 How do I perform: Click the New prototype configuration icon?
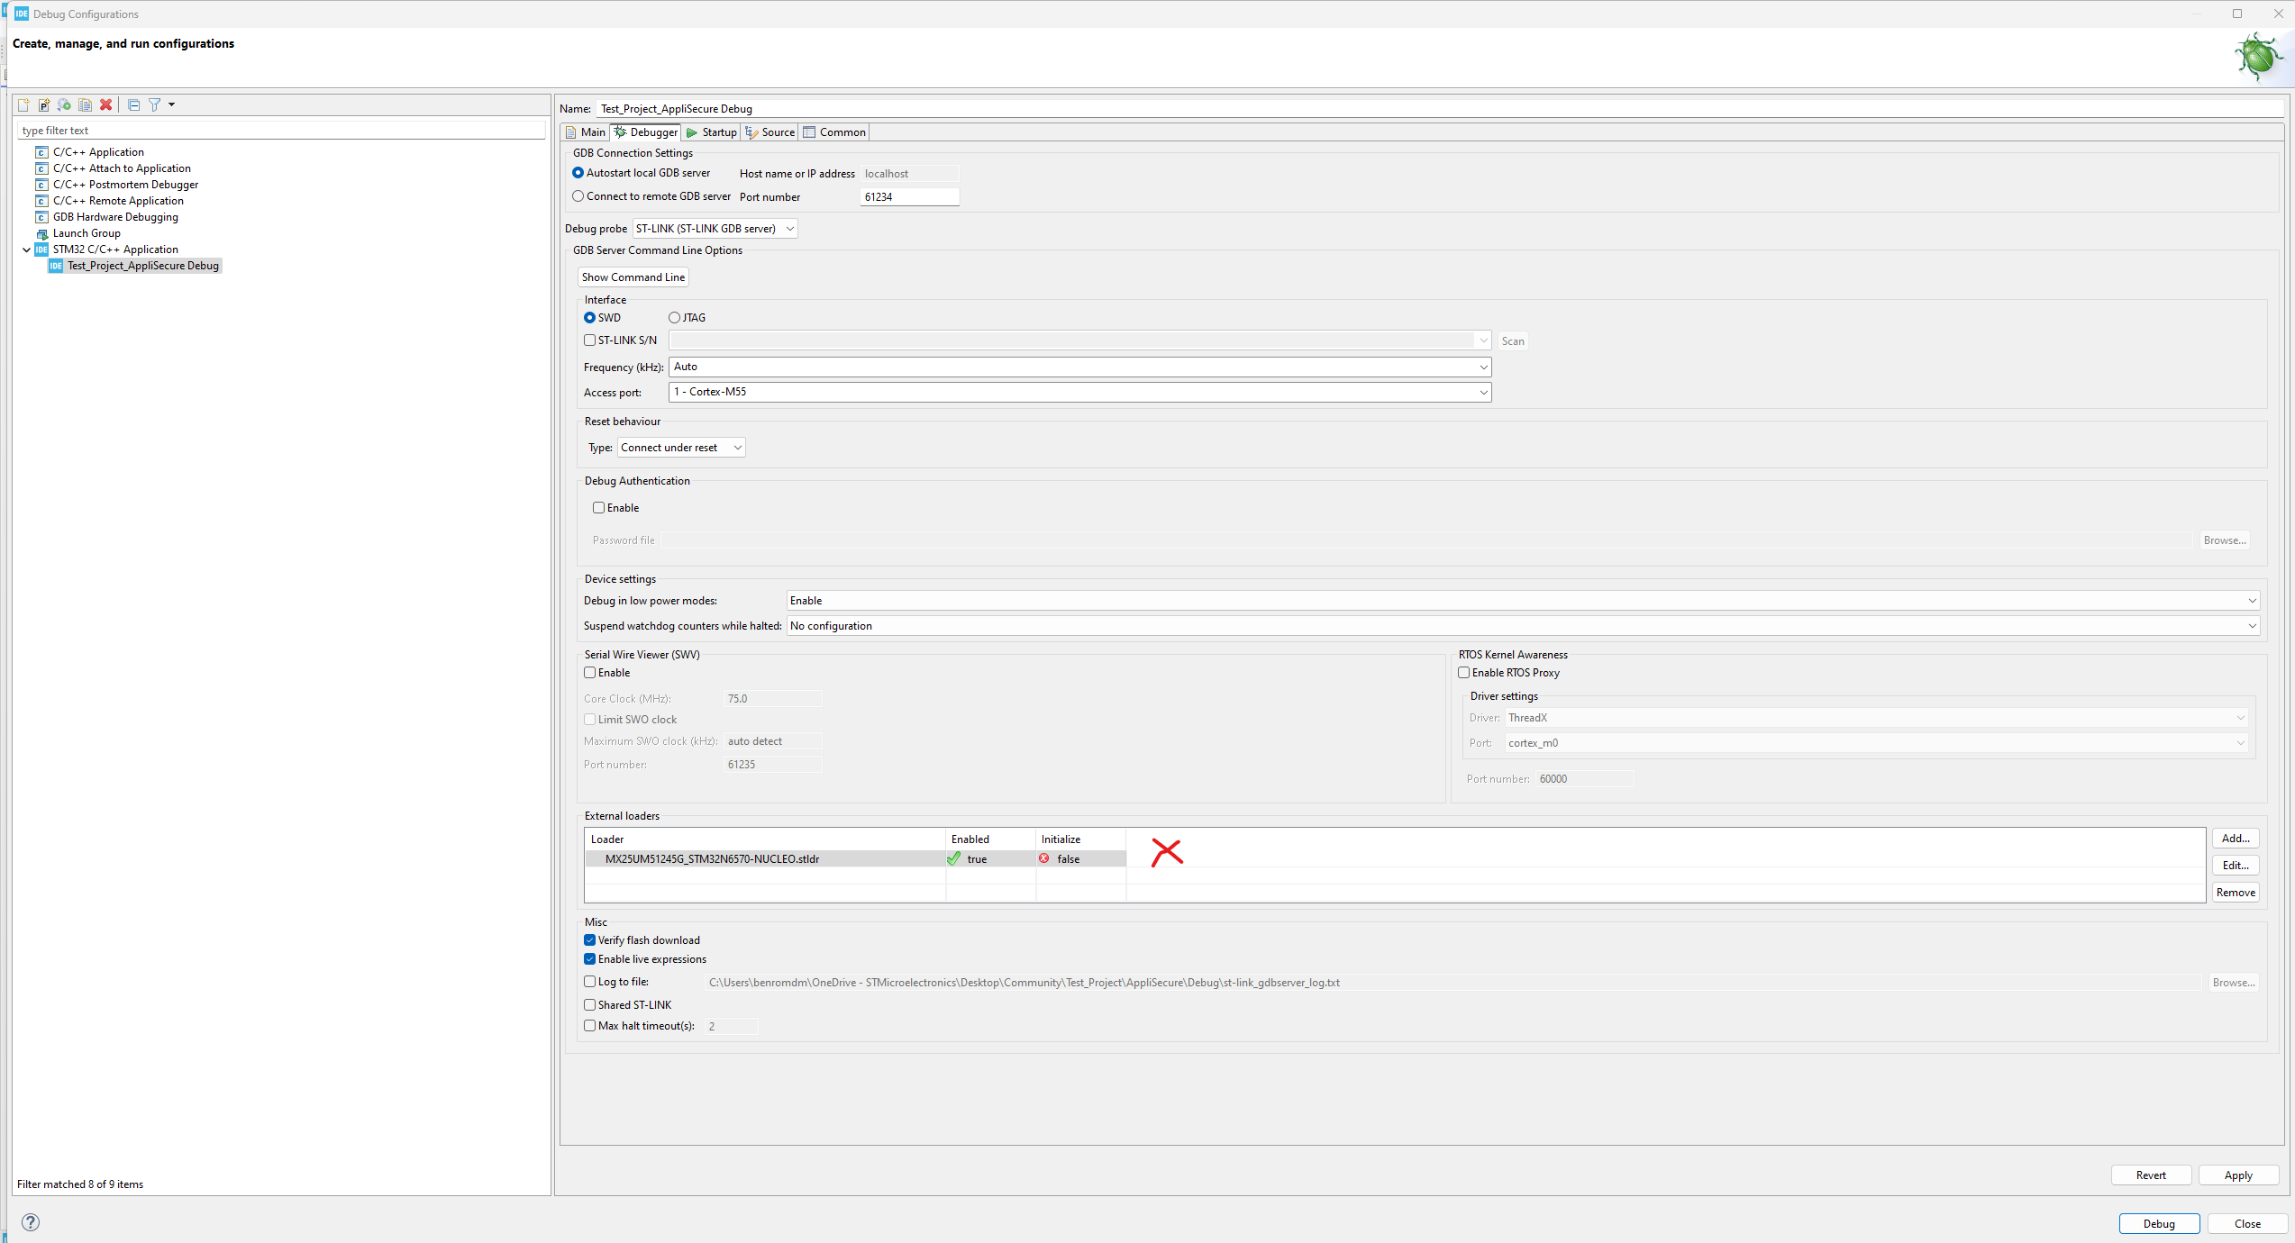(x=43, y=104)
